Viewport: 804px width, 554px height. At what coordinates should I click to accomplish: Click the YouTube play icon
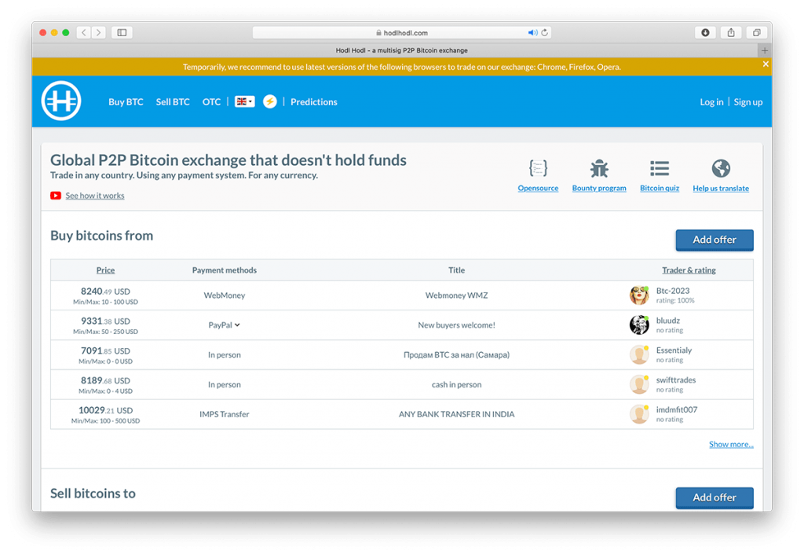click(56, 196)
